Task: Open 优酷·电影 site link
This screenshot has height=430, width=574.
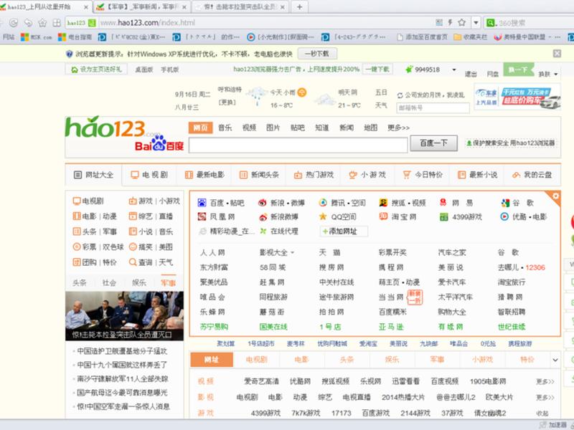Action: click(x=523, y=217)
